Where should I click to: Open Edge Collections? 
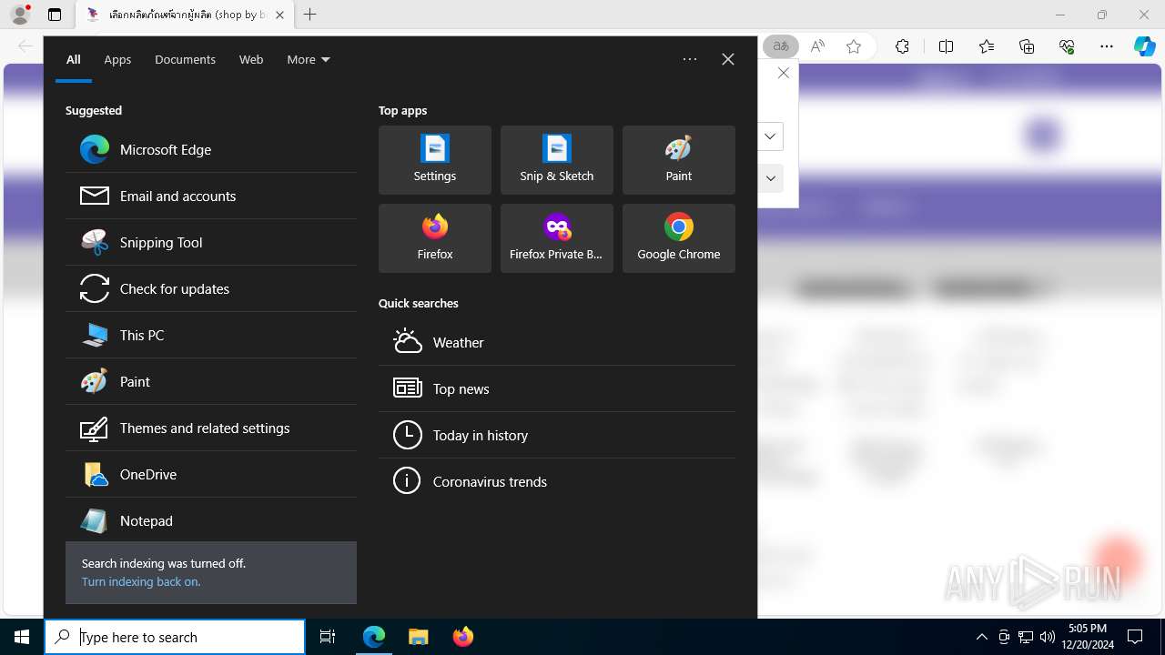click(x=1027, y=46)
